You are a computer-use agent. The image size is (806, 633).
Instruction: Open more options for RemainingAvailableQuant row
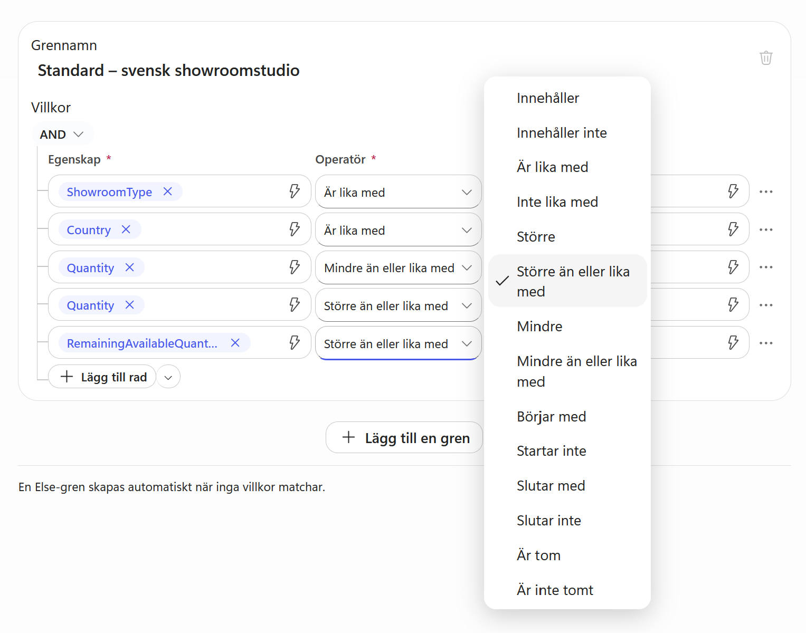click(766, 343)
